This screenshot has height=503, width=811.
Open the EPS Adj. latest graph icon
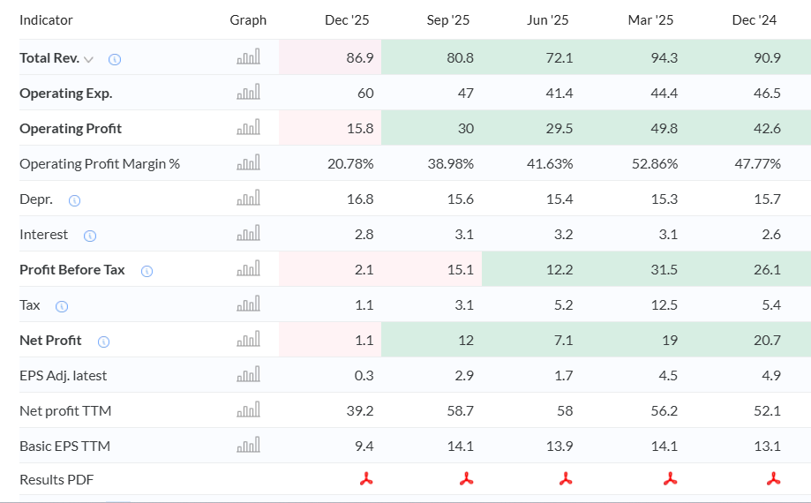coord(248,374)
